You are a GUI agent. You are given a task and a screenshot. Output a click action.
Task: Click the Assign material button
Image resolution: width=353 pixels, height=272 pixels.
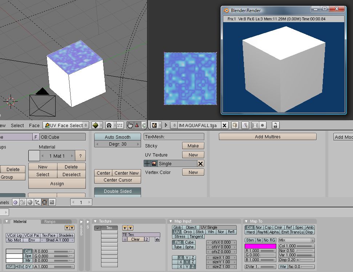(x=57, y=184)
